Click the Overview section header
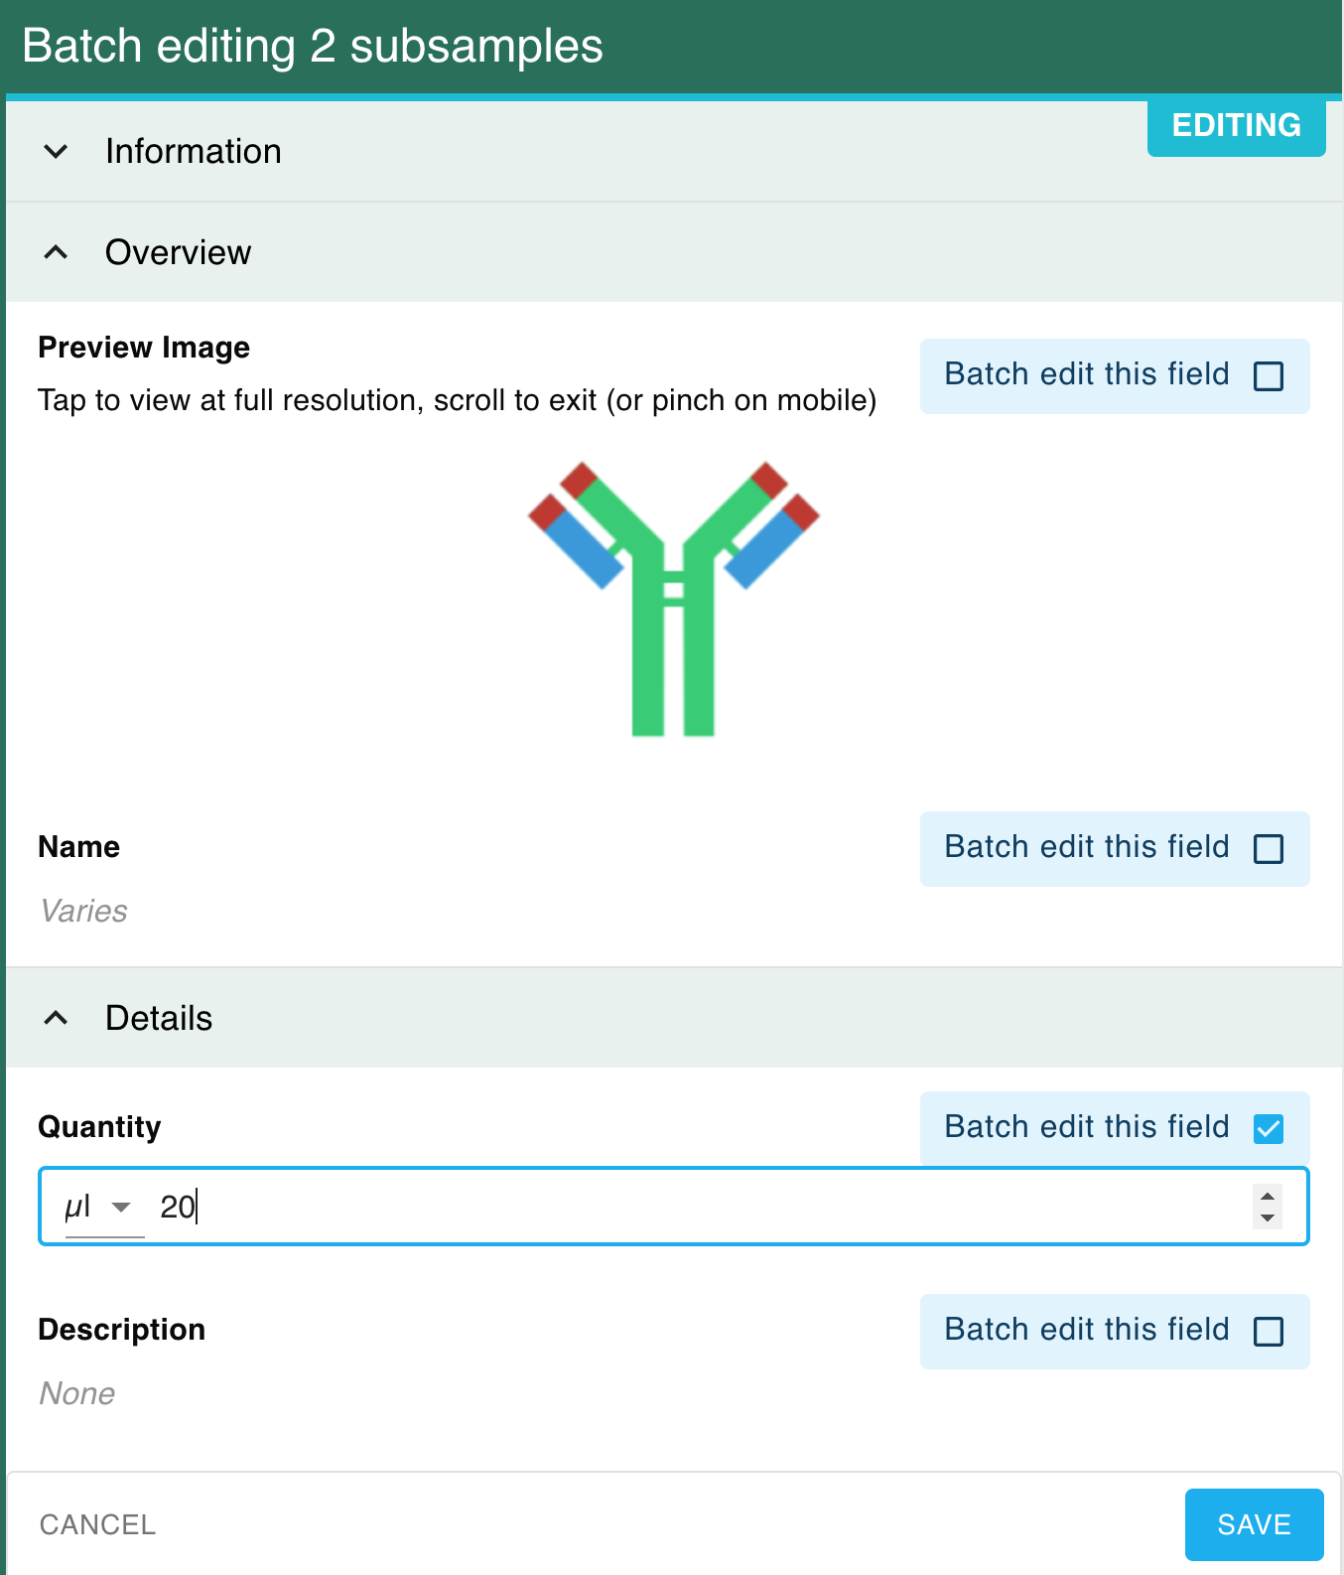The width and height of the screenshot is (1344, 1575). [674, 252]
